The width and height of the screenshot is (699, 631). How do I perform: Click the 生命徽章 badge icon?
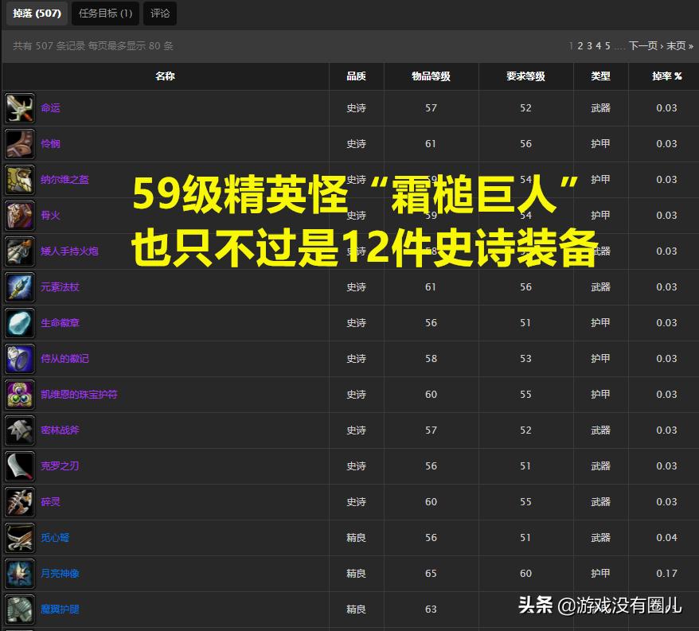[x=19, y=322]
